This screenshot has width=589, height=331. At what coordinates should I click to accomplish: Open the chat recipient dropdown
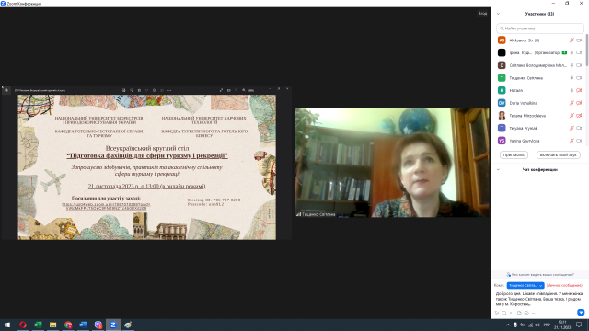tap(525, 286)
